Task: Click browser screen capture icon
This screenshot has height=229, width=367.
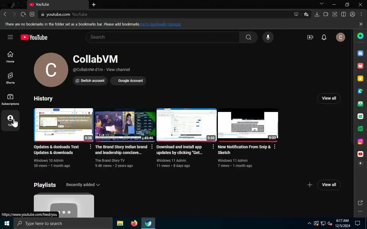Action: pyautogui.click(x=335, y=14)
